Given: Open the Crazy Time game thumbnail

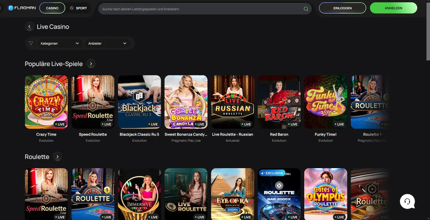Looking at the screenshot, I should pos(46,102).
